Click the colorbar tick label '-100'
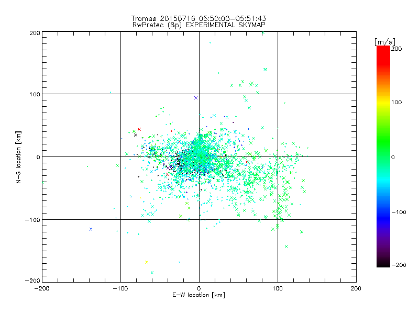This screenshot has height=314, width=419. click(x=399, y=212)
